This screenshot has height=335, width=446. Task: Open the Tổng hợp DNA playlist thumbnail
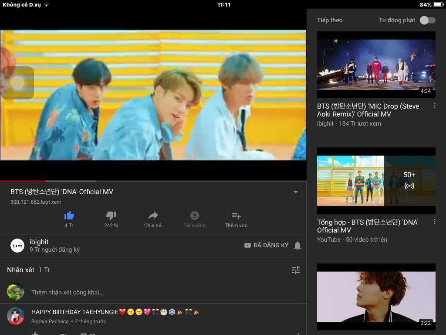coord(376,181)
